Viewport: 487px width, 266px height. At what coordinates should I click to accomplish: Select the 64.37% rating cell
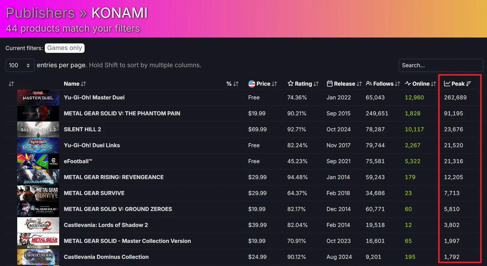tap(297, 193)
